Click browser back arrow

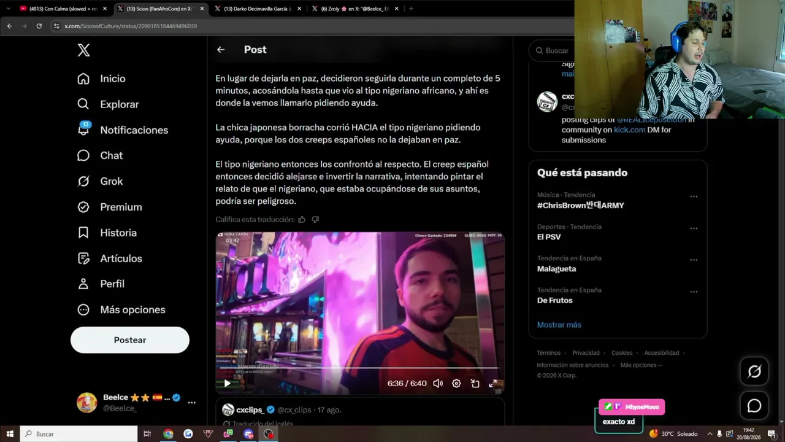pos(9,26)
